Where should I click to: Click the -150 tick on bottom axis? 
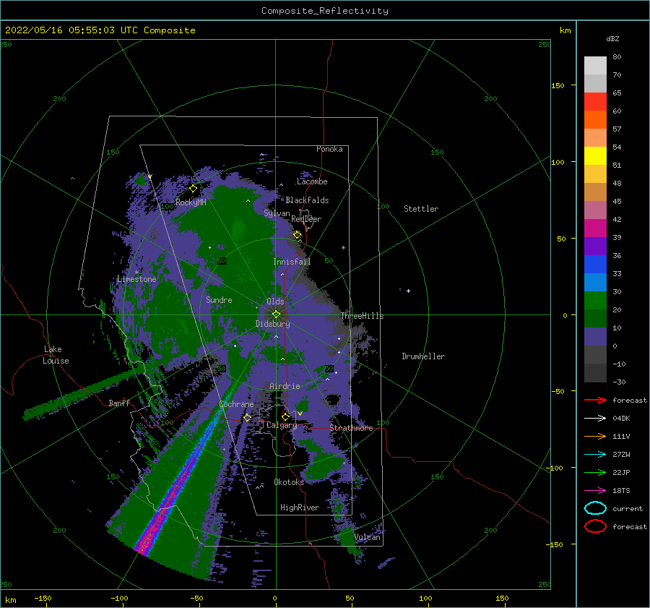[x=43, y=598]
